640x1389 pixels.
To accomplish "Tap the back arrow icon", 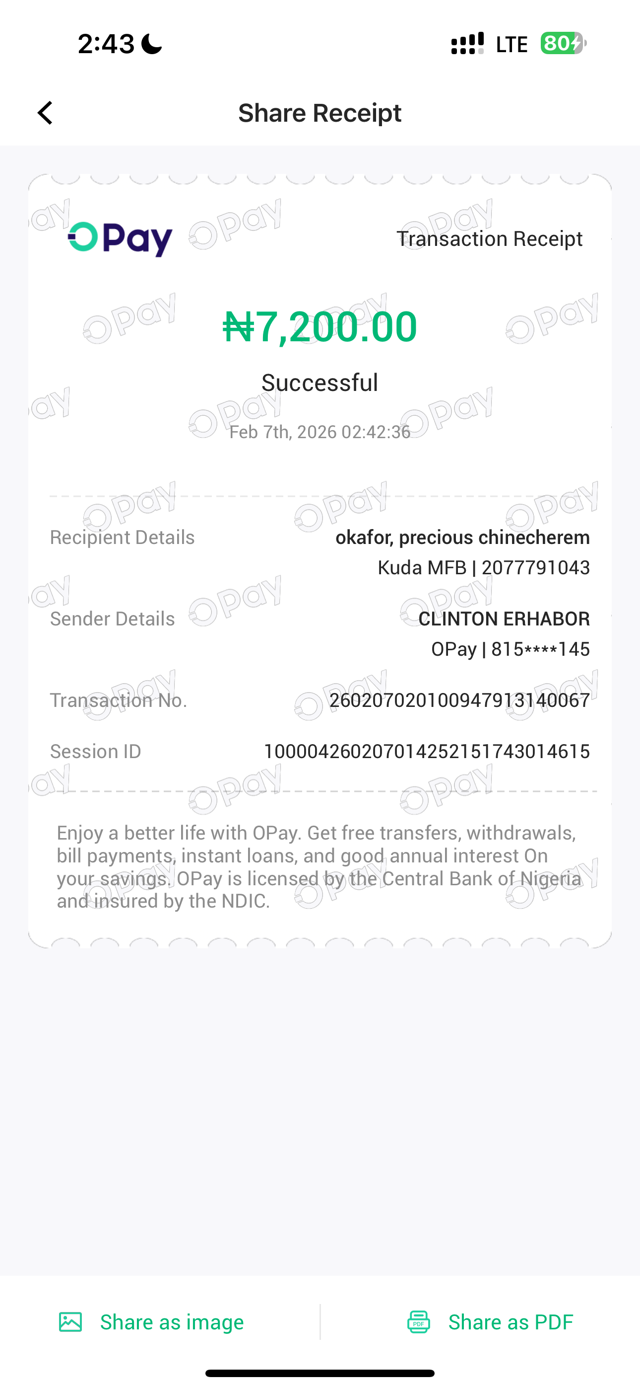I will (45, 113).
